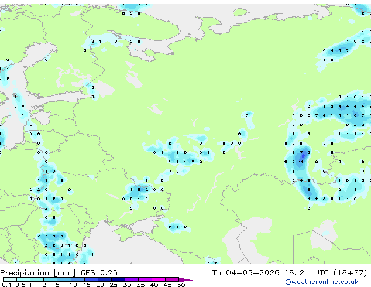
Task: Click the over-50 mm arrow tip of legend
Action: point(185,279)
